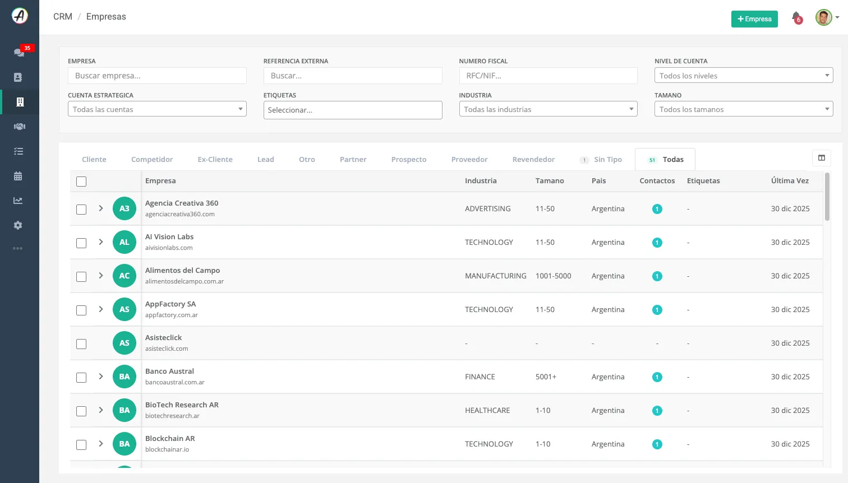Viewport: 848px width, 483px height.
Task: Check the box for AI Vision Labs
Action: pyautogui.click(x=81, y=243)
